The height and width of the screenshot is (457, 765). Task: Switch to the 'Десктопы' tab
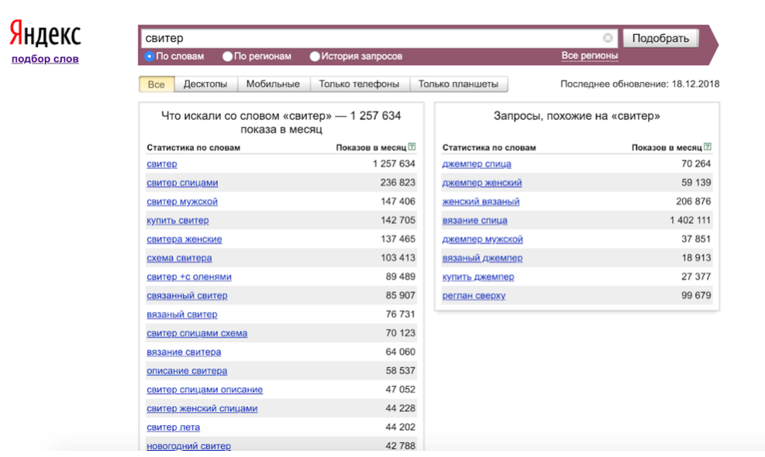click(x=205, y=84)
